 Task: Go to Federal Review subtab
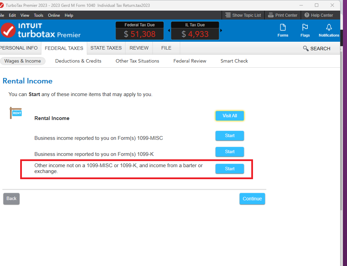point(190,61)
